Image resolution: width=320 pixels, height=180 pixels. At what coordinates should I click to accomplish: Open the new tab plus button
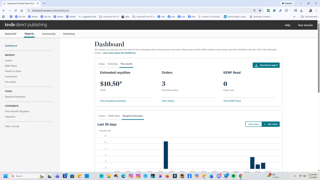44,3
